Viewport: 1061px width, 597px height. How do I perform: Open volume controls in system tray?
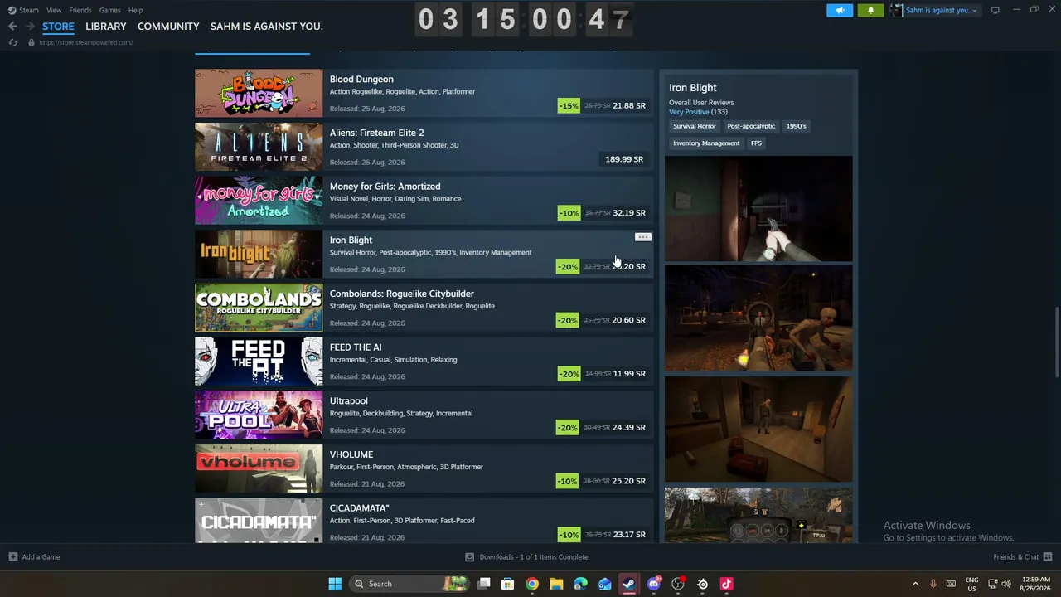click(1006, 584)
